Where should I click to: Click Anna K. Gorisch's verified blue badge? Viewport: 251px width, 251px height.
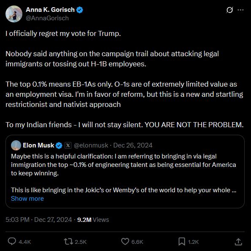pos(79,10)
